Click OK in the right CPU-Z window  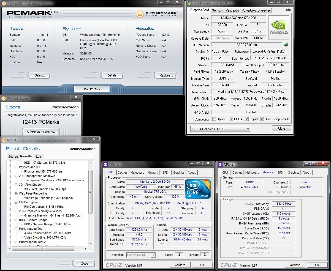[x=317, y=265]
